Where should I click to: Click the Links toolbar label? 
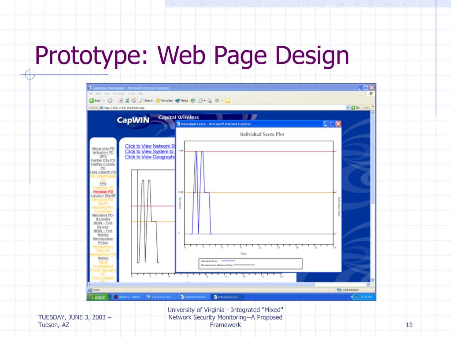coord(366,107)
